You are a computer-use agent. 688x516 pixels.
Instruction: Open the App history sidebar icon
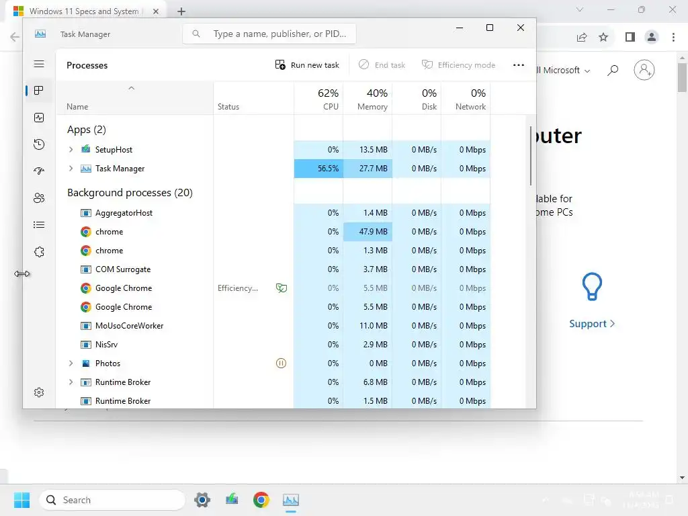click(39, 144)
